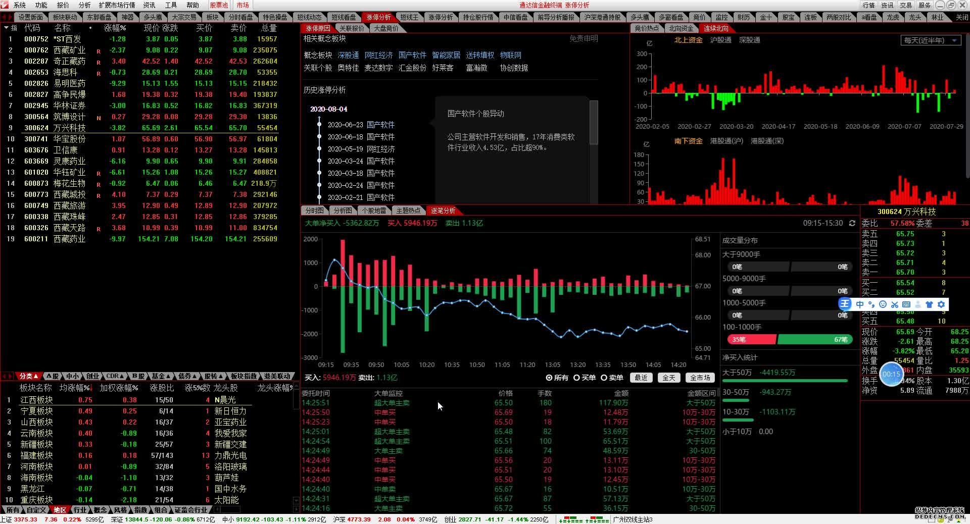The height and width of the screenshot is (524, 970).
Task: Toggle Chinese/English mode on input bar
Action: [860, 304]
